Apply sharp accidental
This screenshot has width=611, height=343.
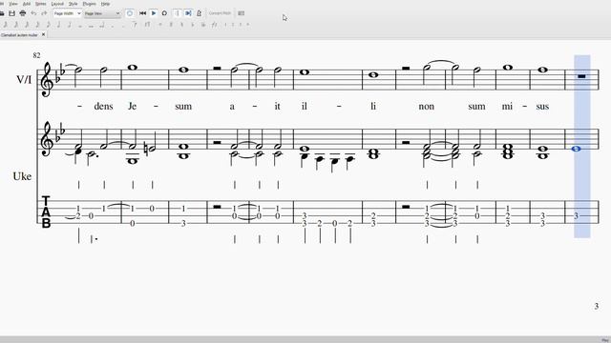171,25
